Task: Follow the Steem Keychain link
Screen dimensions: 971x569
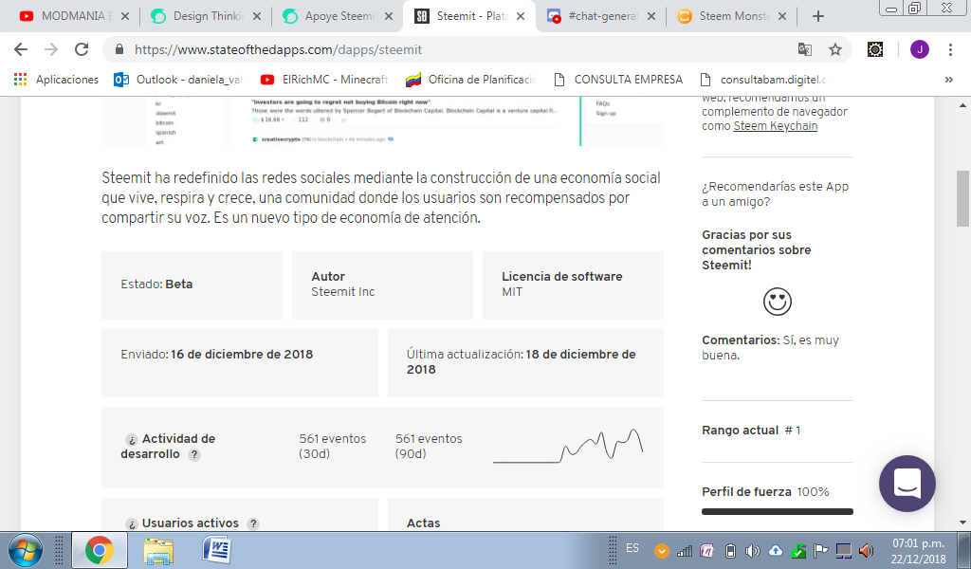Action: (776, 126)
